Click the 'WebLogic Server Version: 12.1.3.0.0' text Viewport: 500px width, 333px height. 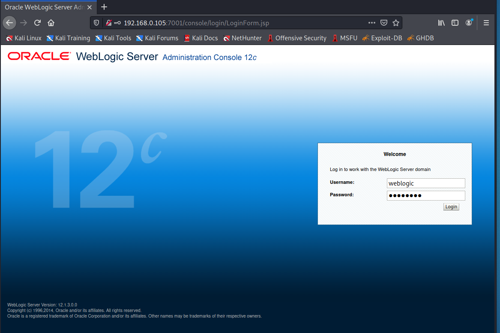click(x=42, y=305)
